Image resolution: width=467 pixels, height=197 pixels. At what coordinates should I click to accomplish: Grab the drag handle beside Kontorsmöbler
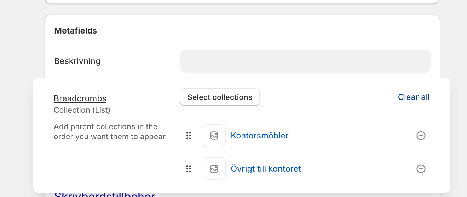click(189, 136)
